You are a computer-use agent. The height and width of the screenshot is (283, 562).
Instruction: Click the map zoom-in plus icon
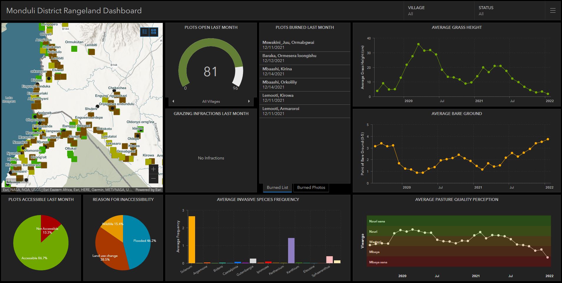pos(154,169)
